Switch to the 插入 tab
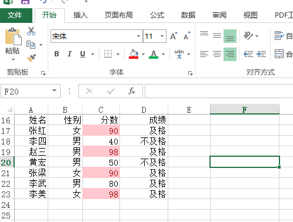This screenshot has width=293, height=222. 81,15
